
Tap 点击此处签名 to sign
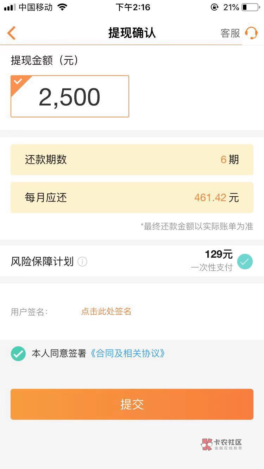pyautogui.click(x=106, y=311)
